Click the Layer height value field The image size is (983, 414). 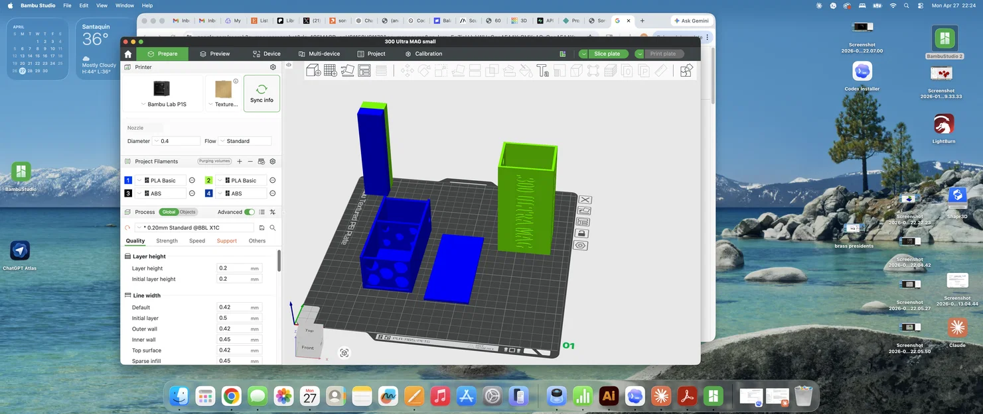point(240,268)
